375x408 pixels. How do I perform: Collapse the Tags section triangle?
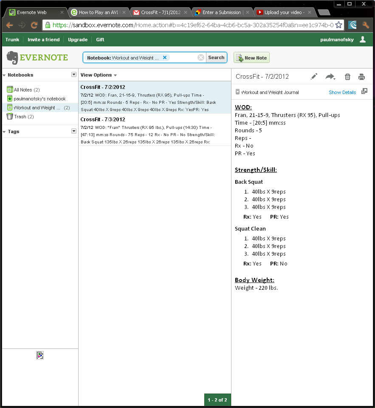pyautogui.click(x=4, y=132)
